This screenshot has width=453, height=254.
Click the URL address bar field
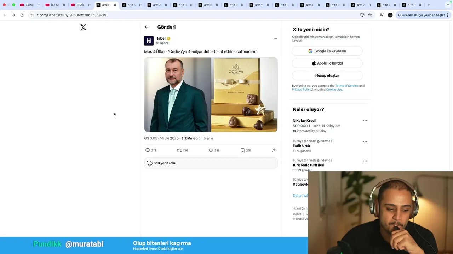(x=196, y=15)
